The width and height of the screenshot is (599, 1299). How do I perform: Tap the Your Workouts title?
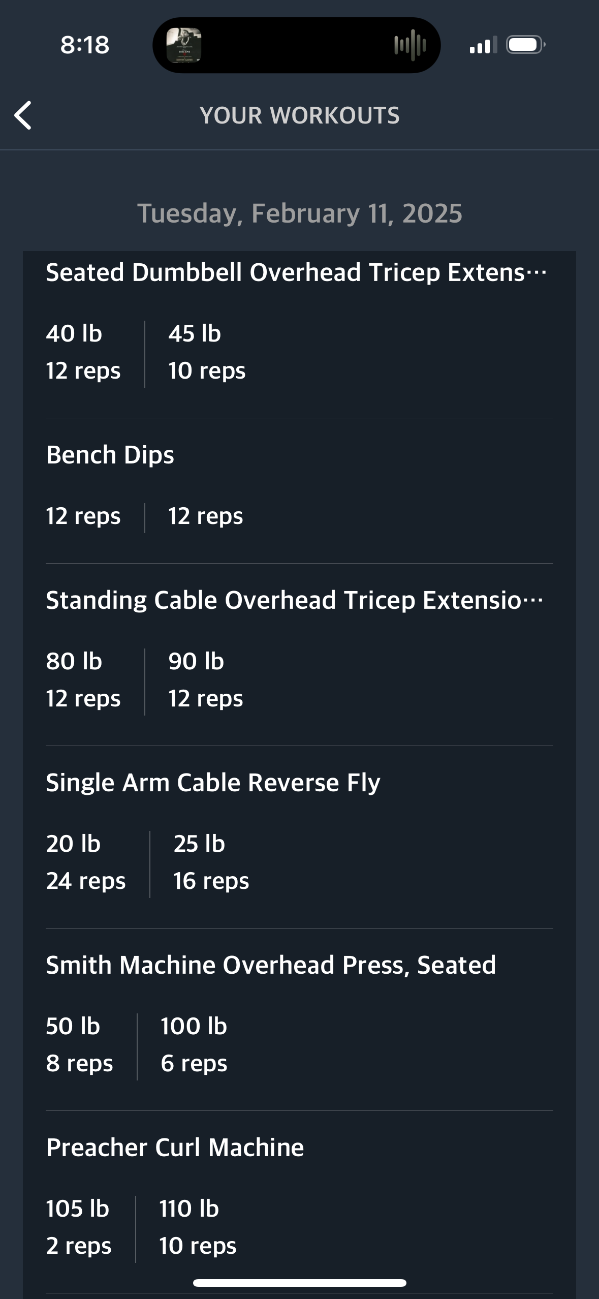click(300, 115)
